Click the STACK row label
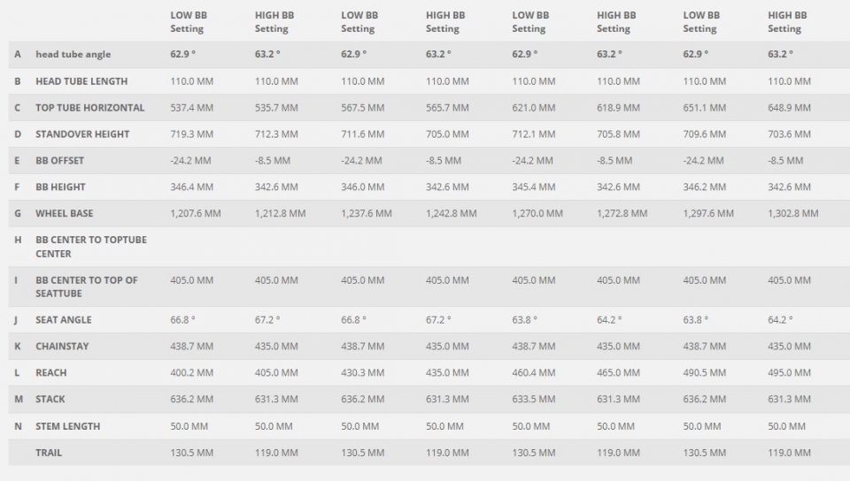Screen dimensions: 850x481 50,400
